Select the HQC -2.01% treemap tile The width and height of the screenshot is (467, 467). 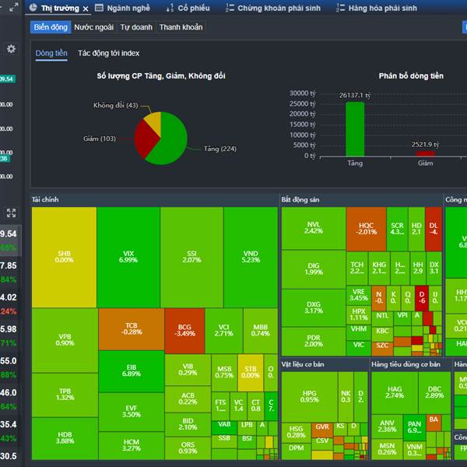click(x=366, y=229)
